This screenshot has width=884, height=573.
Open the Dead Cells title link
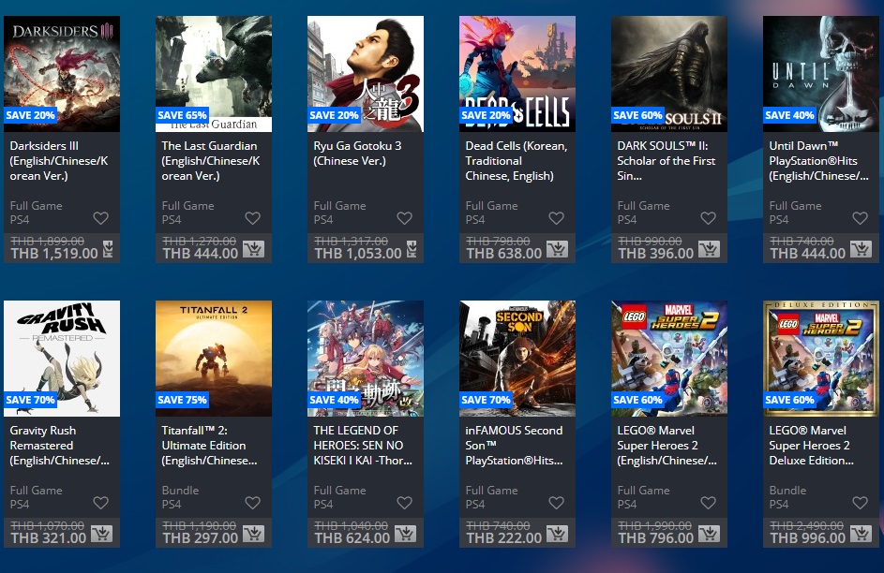(517, 161)
